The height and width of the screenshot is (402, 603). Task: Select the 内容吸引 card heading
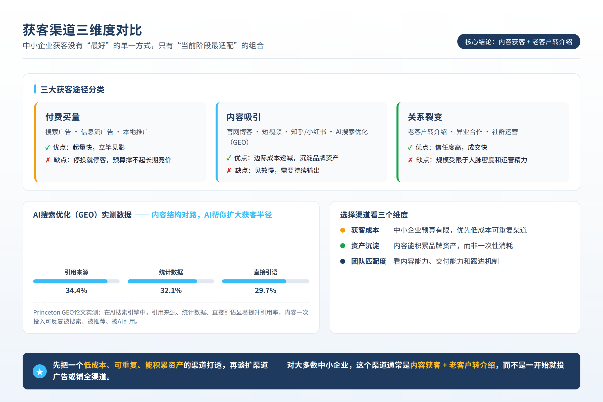pyautogui.click(x=243, y=117)
